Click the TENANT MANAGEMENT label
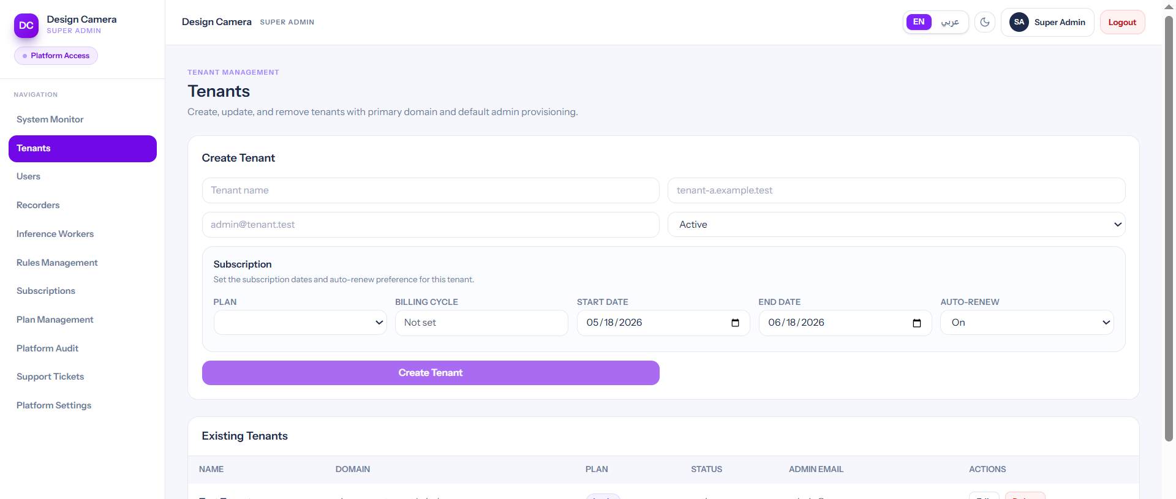Screen dimensions: 1176x499 point(233,72)
